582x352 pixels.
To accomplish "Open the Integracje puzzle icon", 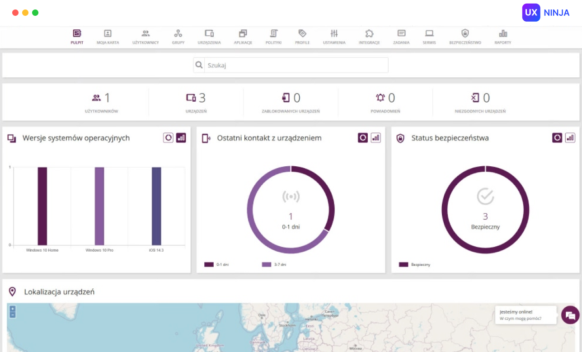I will pos(369,33).
